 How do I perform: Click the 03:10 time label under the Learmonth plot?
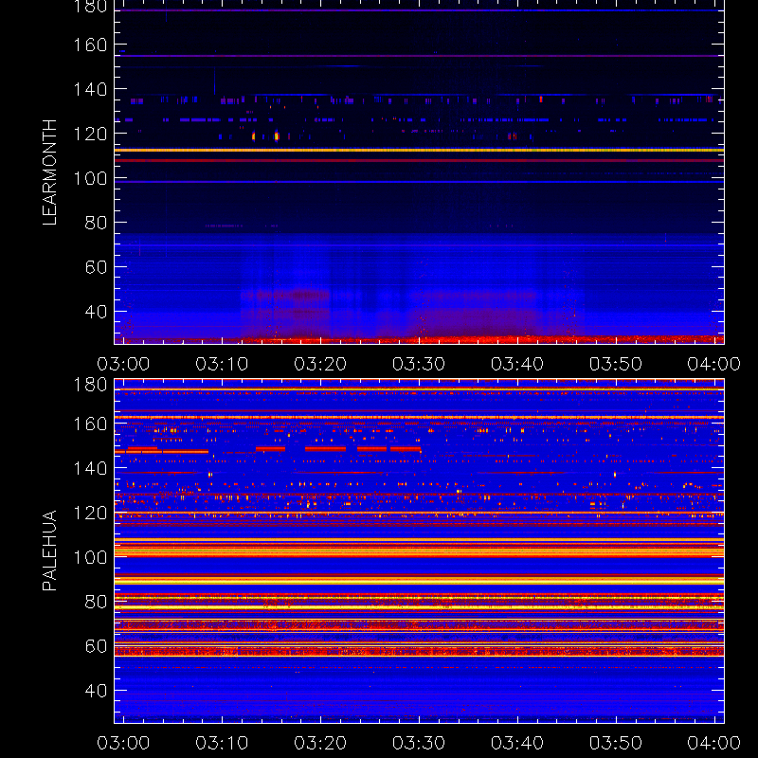[222, 364]
